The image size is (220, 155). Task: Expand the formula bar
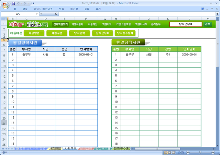click(217, 14)
